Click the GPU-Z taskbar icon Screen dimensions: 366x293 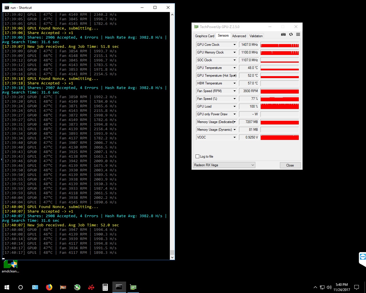click(133, 287)
